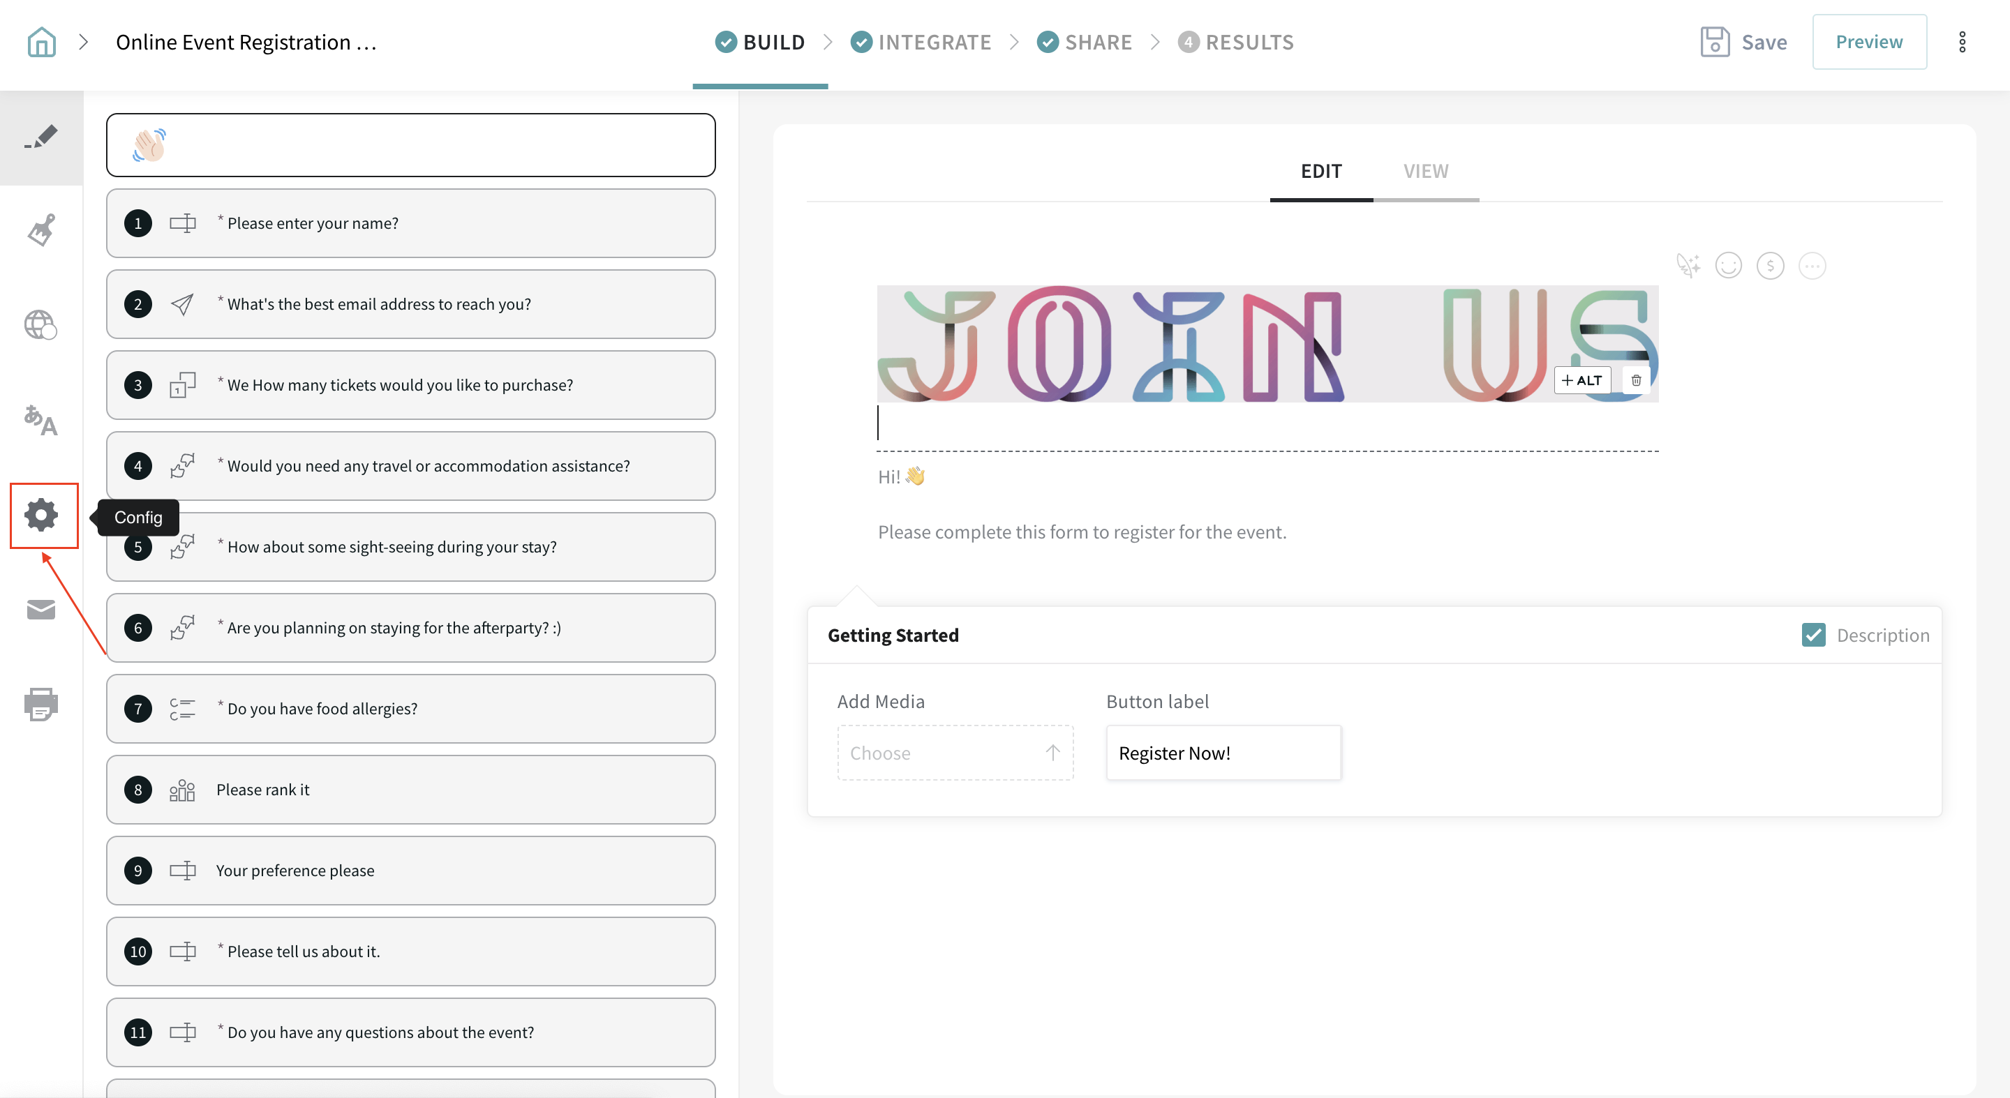Click the Register Now! button label field
The width and height of the screenshot is (2010, 1098).
click(x=1223, y=753)
